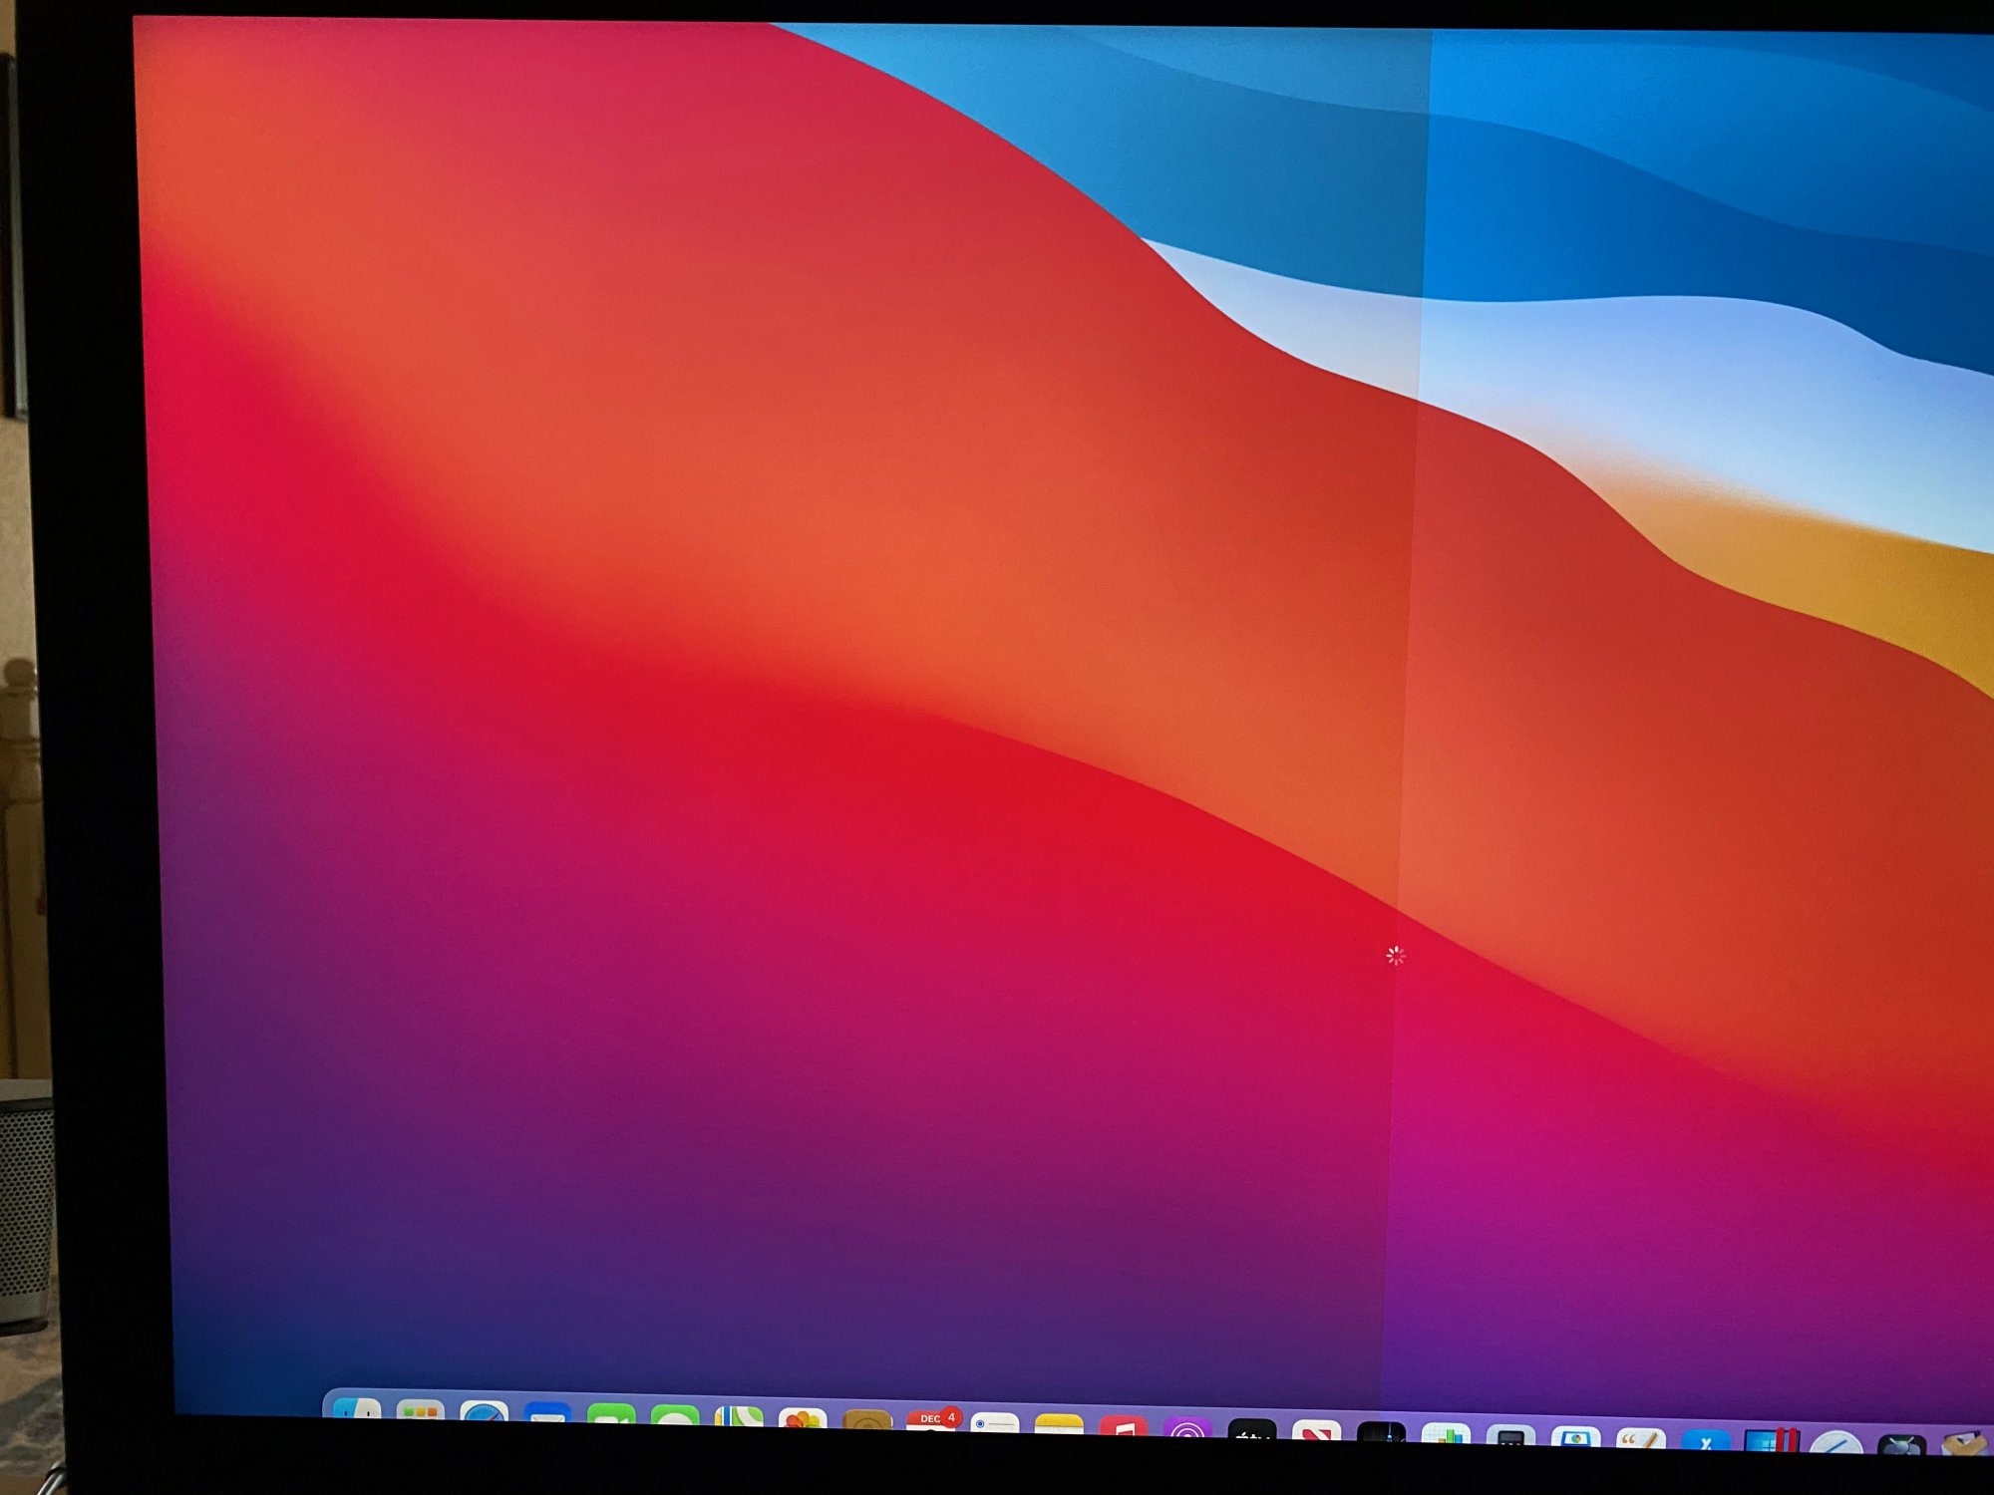Screen dimensions: 1994x1495
Task: Open the black Apple TV app
Action: [1251, 1430]
